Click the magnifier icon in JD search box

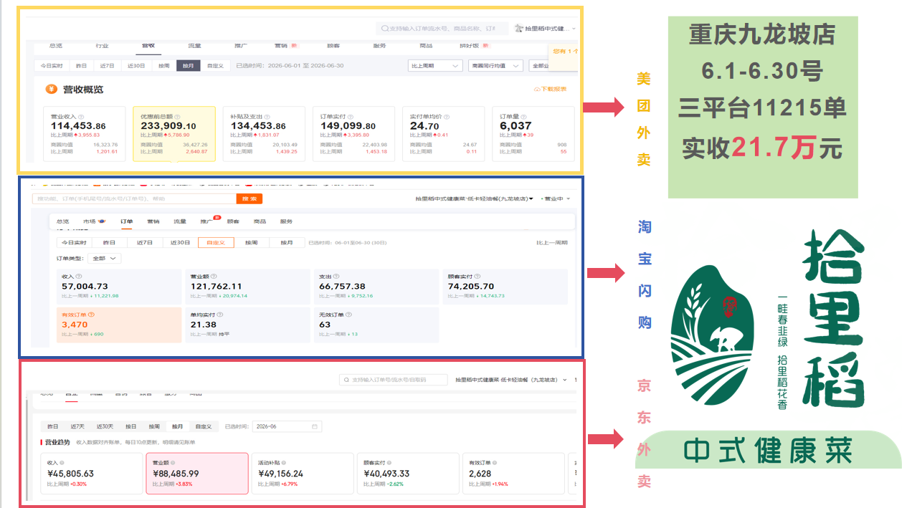(x=347, y=380)
